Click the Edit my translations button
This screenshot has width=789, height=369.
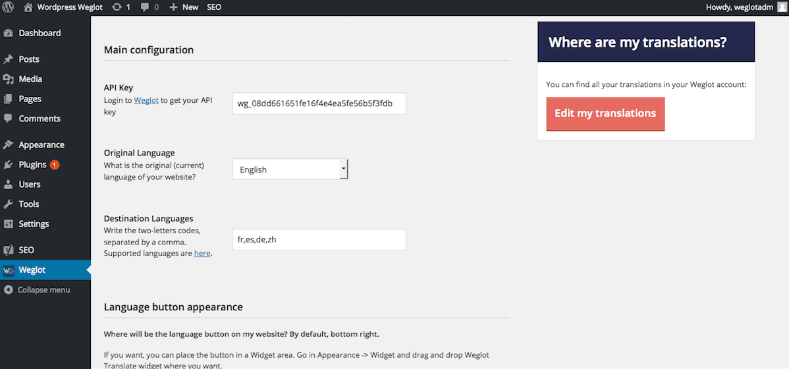pos(605,114)
